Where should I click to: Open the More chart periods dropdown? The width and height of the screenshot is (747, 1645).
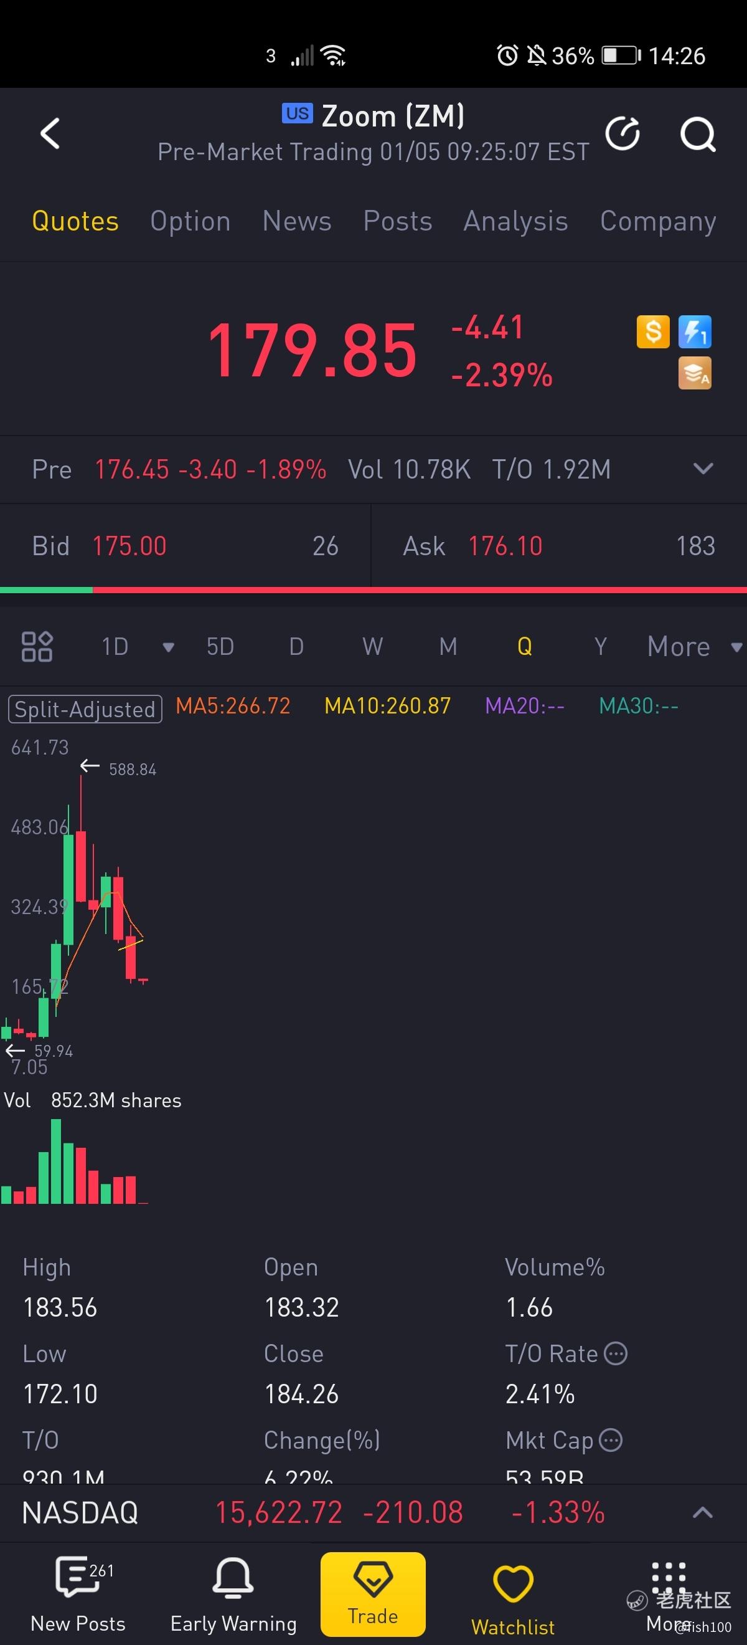tap(694, 646)
